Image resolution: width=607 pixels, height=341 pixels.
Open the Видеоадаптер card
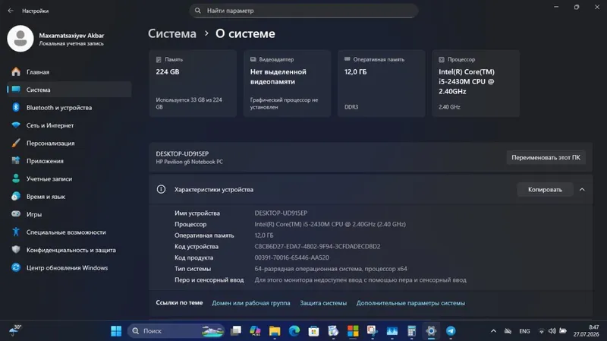(287, 84)
